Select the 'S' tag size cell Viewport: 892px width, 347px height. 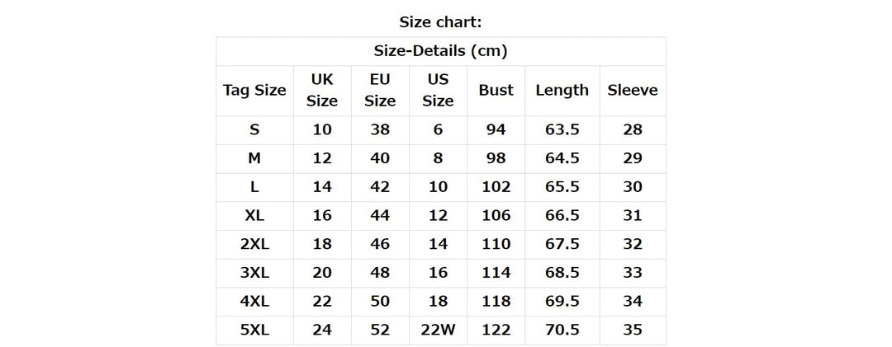[x=254, y=129]
